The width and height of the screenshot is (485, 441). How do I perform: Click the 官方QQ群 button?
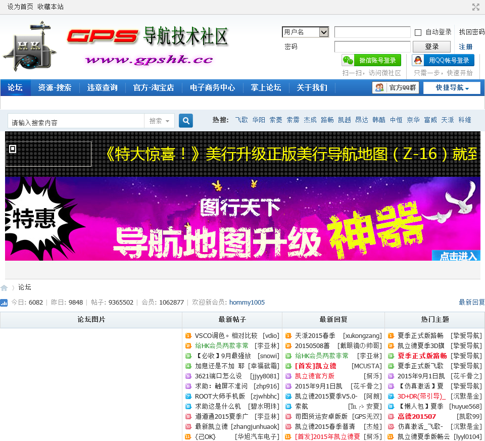396,88
